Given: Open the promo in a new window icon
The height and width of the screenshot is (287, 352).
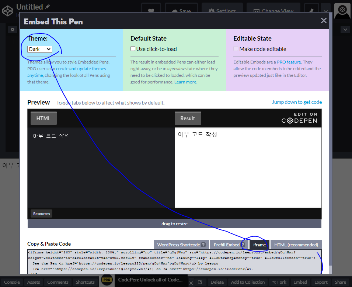Looking at the screenshot, I should pyautogui.click(x=199, y=282).
